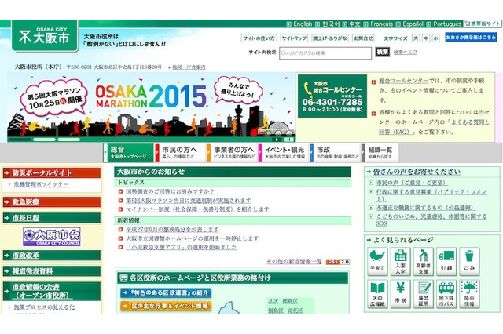Open the 市政改革 sidebar item
This screenshot has height=334, width=503.
click(x=52, y=256)
